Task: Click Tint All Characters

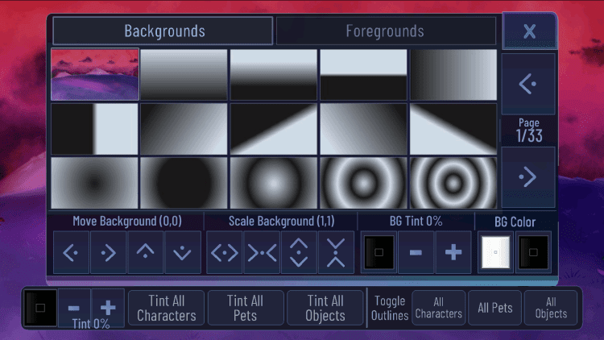Action: (167, 308)
